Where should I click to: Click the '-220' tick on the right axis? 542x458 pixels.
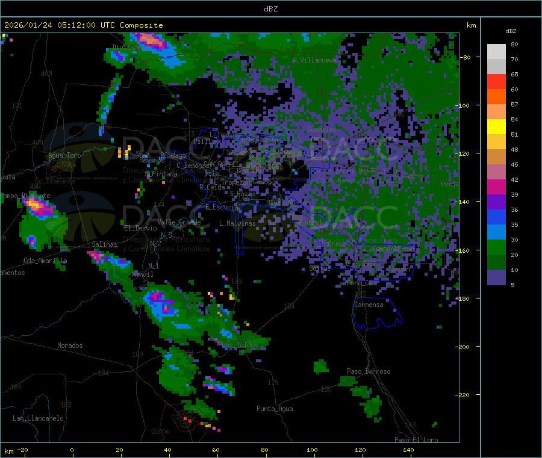tap(463, 395)
